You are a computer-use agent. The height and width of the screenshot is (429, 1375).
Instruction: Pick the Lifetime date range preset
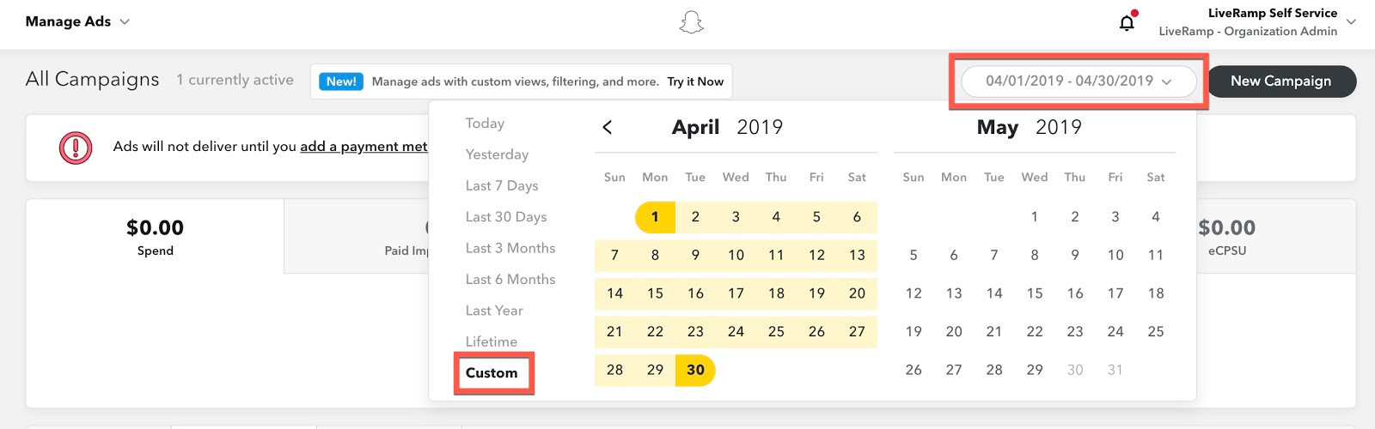point(492,341)
